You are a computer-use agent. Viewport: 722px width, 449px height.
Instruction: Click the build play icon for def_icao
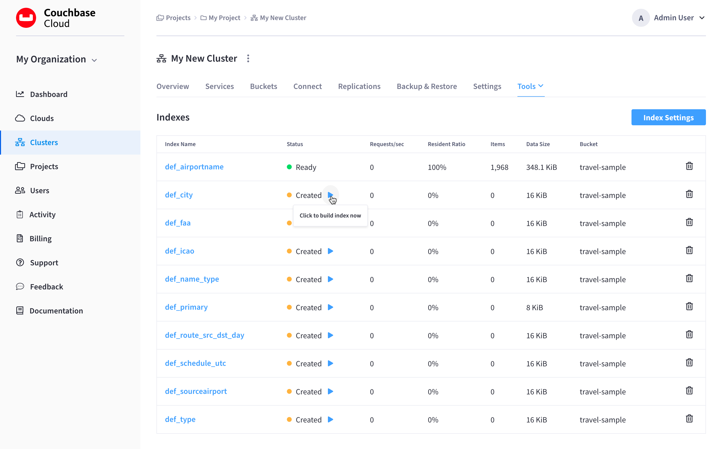(330, 251)
